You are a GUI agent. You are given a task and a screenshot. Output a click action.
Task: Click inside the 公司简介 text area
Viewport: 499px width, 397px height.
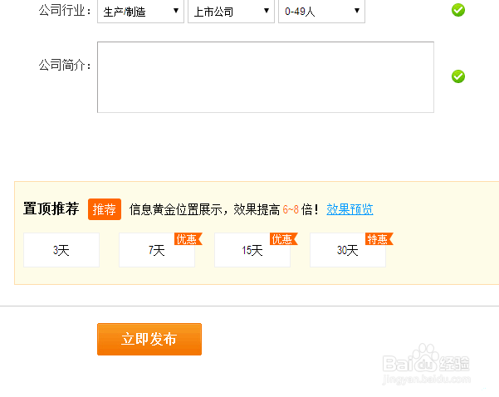coord(266,77)
